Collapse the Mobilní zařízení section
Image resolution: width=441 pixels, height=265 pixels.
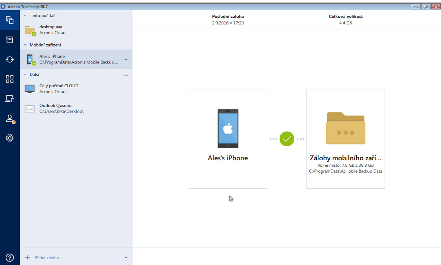tap(25, 45)
